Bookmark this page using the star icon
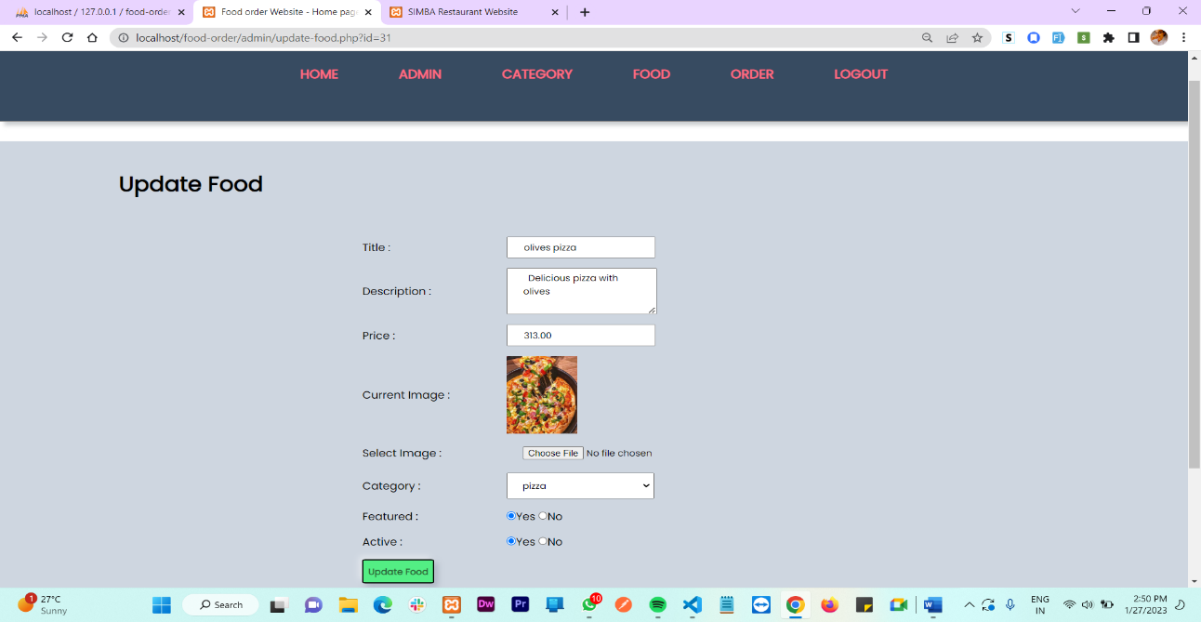Image resolution: width=1201 pixels, height=622 pixels. coord(977,37)
